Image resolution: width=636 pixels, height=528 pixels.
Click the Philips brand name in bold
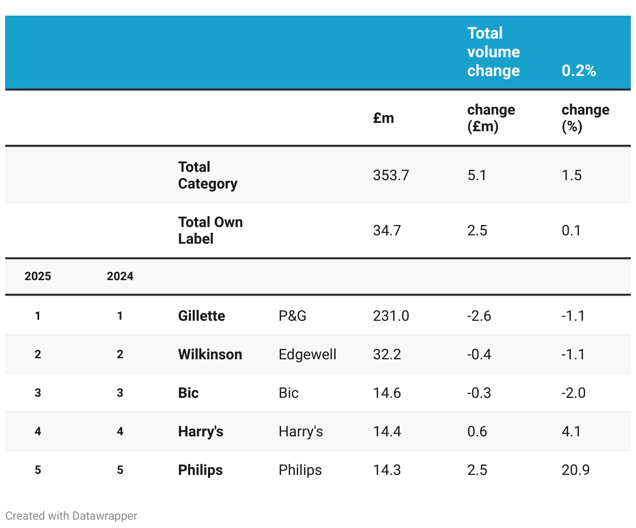[200, 470]
